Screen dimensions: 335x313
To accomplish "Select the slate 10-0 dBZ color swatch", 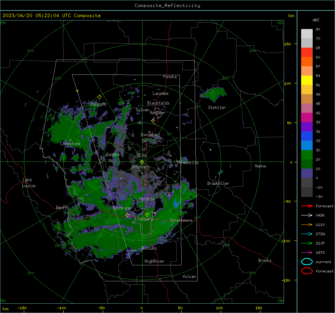I will click(x=307, y=173).
